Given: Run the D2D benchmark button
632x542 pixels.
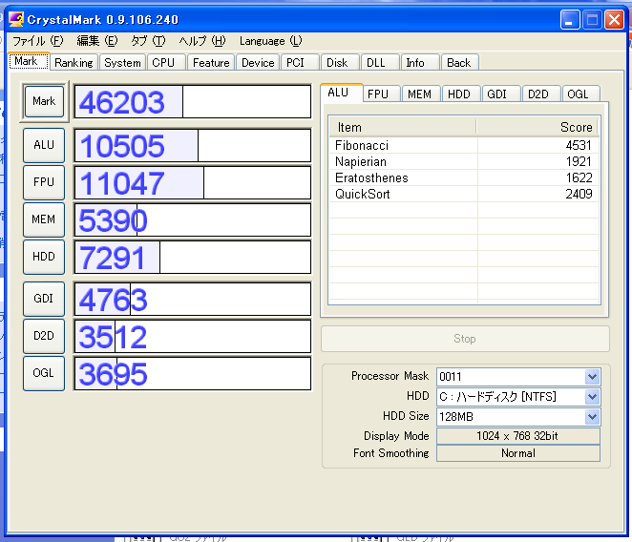Looking at the screenshot, I should point(44,336).
